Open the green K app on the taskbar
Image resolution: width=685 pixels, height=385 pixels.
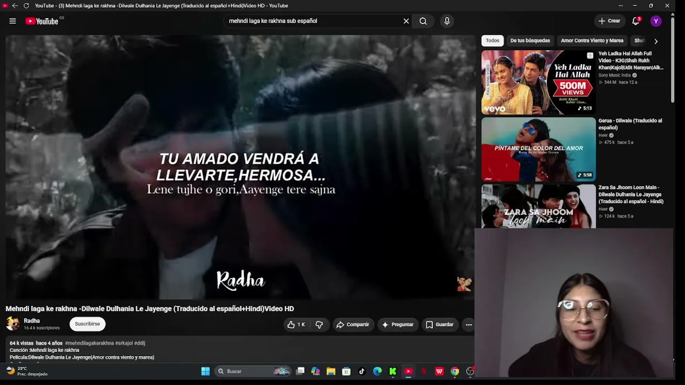[x=393, y=371]
